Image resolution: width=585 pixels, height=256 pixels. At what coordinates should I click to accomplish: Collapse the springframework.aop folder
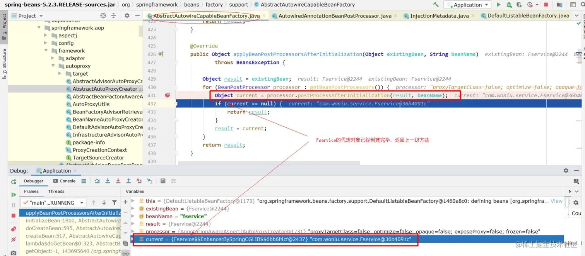(39, 28)
